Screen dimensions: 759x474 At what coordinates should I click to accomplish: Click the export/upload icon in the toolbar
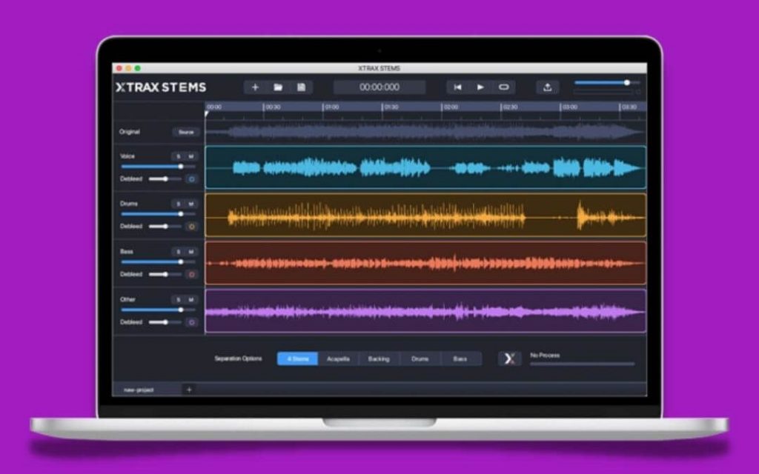[x=547, y=87]
